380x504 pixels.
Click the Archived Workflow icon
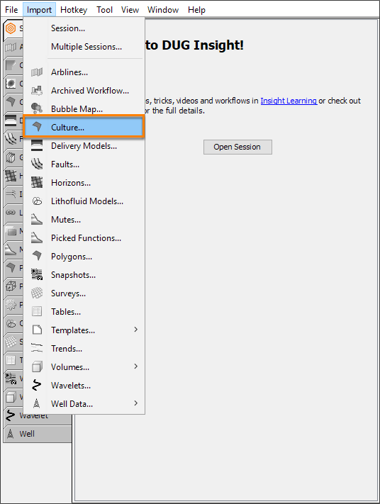click(x=37, y=90)
